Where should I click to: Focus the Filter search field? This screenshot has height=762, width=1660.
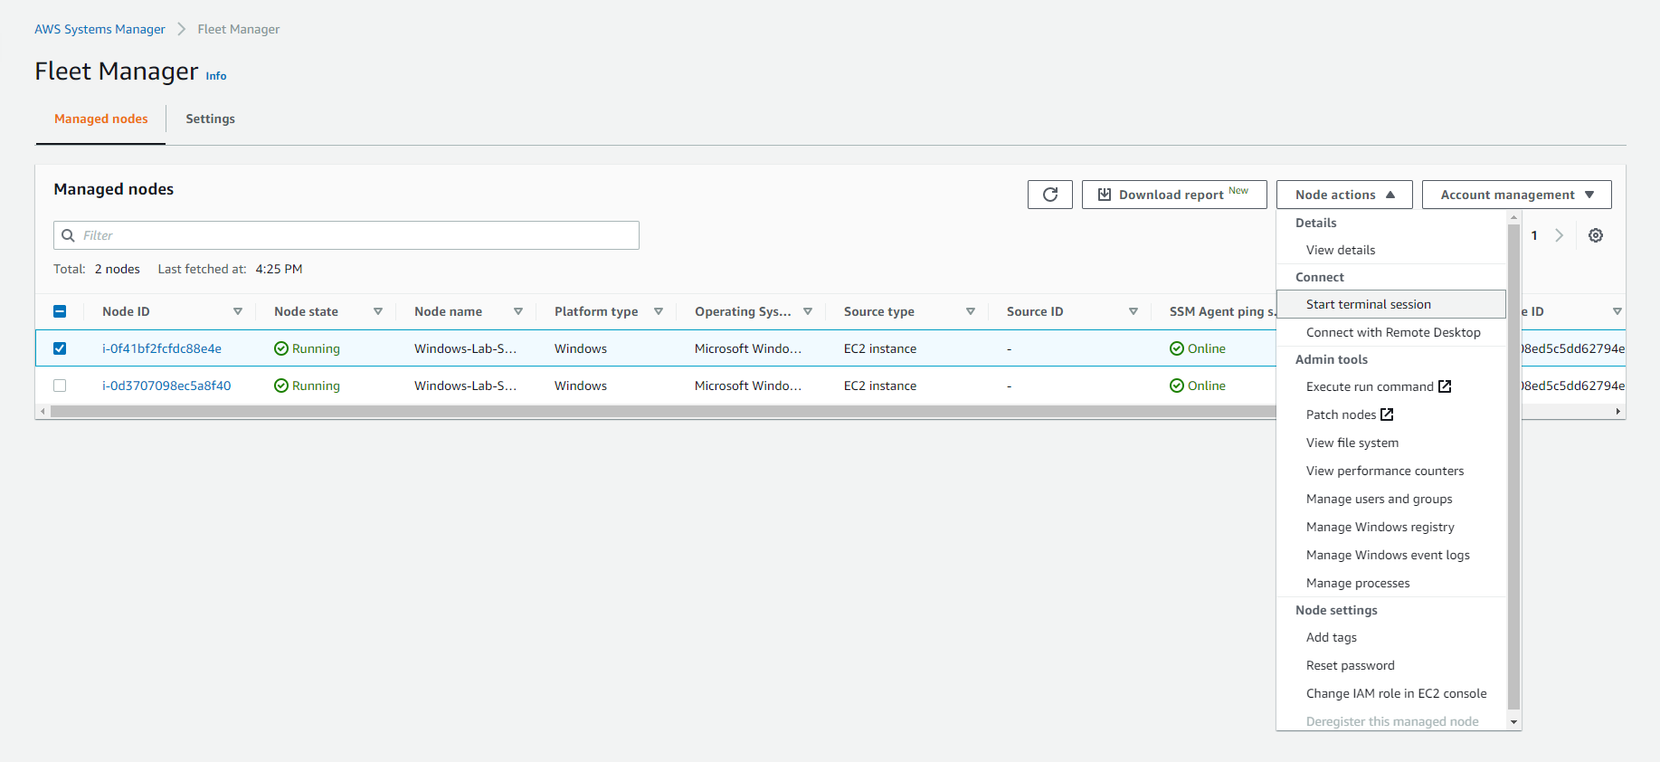pos(346,235)
